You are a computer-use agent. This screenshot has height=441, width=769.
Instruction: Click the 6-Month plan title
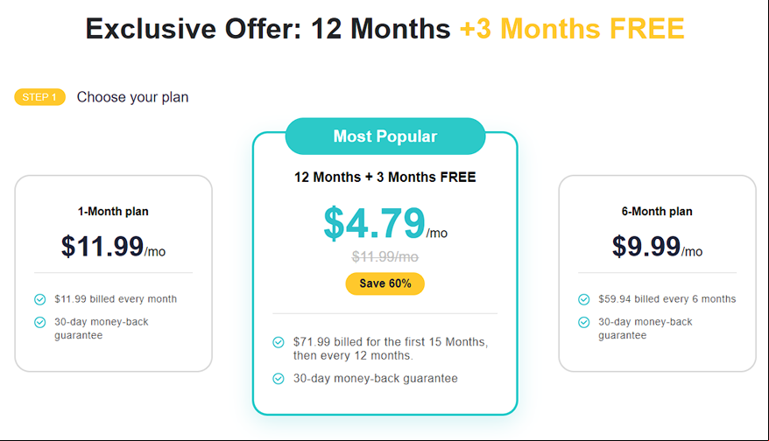657,212
